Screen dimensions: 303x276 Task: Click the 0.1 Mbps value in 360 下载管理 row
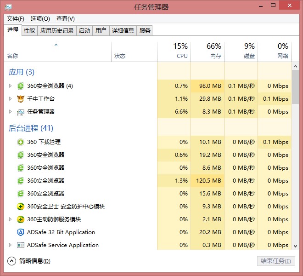[275, 142]
